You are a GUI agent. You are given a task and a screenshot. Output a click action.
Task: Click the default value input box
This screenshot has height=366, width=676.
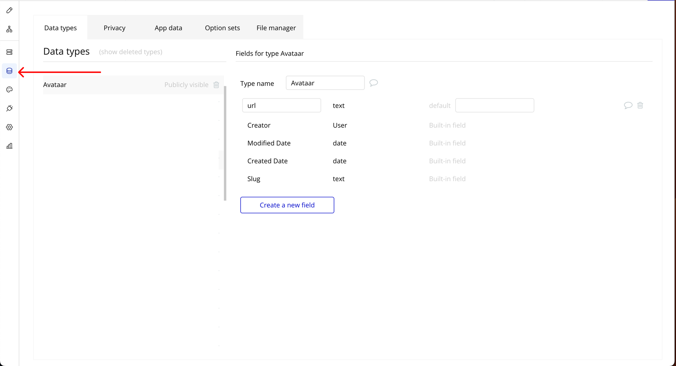494,105
